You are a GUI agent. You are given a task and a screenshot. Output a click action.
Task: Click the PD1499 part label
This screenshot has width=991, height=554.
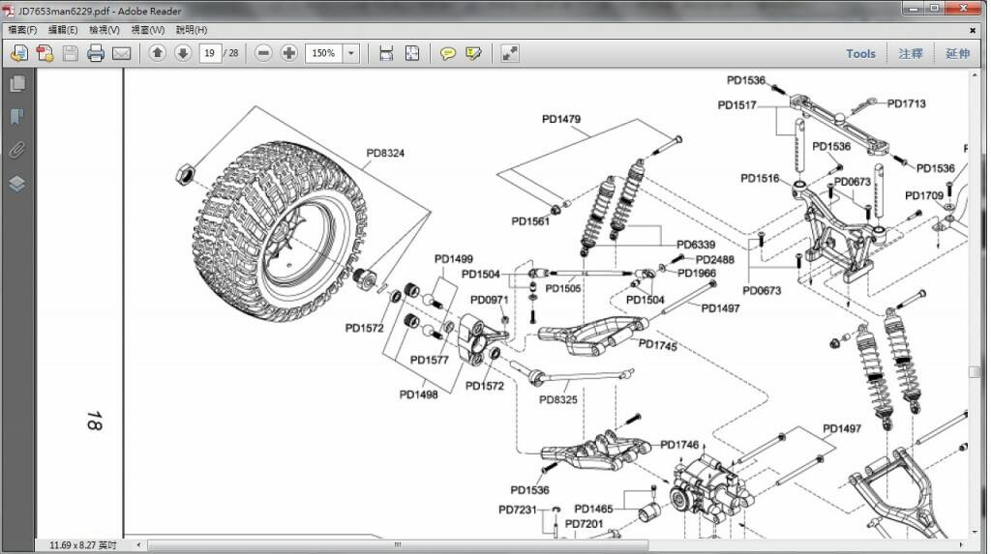[453, 259]
